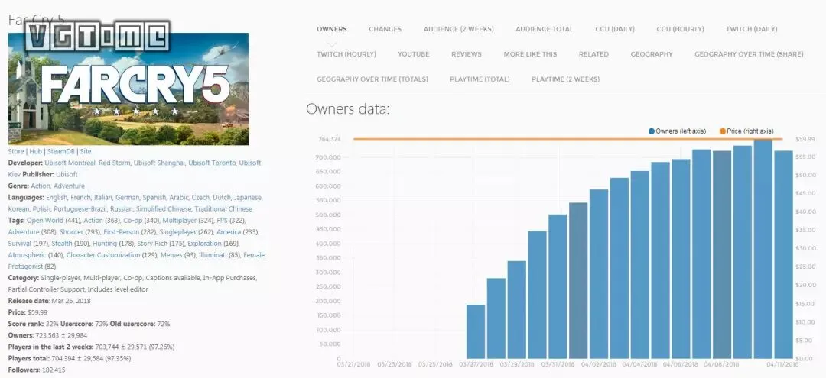Open the SteamDB link
This screenshot has width=826, height=378.
[62, 151]
